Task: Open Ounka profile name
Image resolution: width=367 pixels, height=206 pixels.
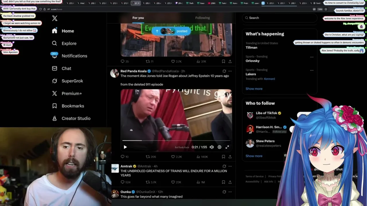Action: (x=126, y=192)
